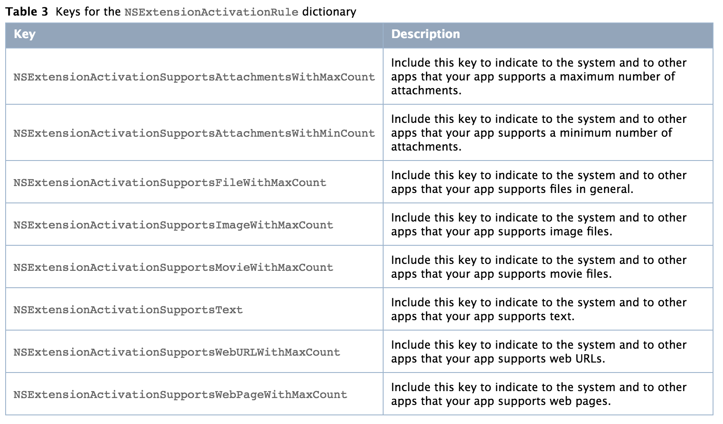
Task: Click the maximum number of attachments description
Action: click(539, 77)
